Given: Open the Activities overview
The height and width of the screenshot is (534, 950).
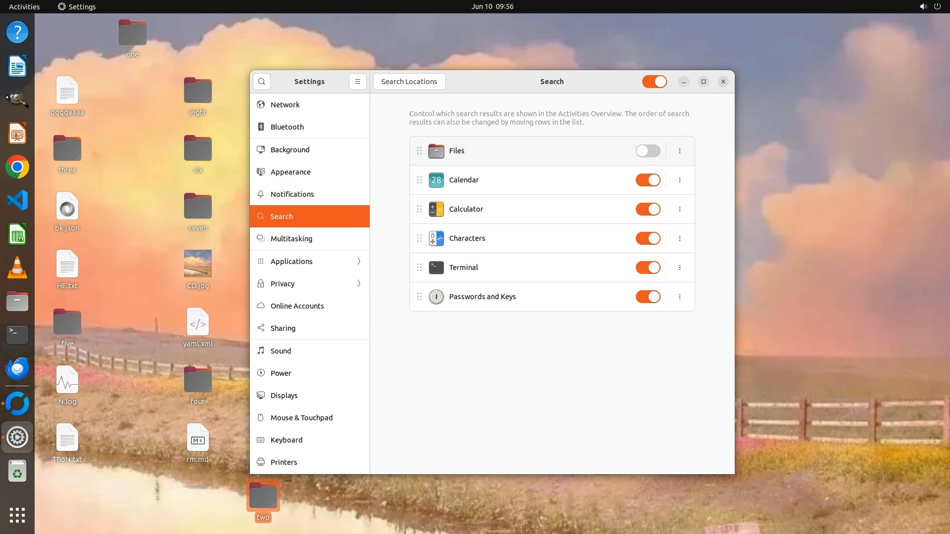Looking at the screenshot, I should [24, 6].
